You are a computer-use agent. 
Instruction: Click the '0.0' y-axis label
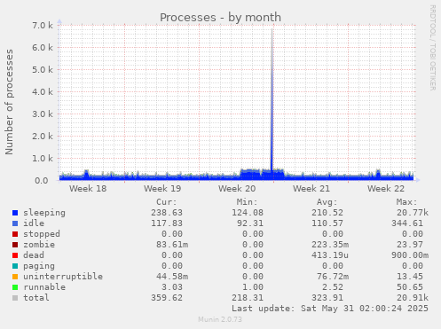pyautogui.click(x=42, y=181)
